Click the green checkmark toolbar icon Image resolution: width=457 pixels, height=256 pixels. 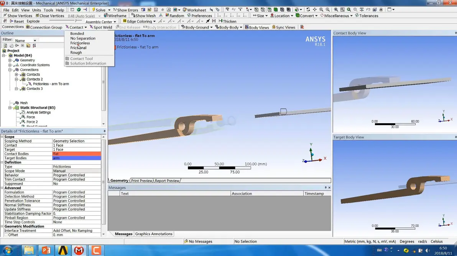[x=79, y=10]
